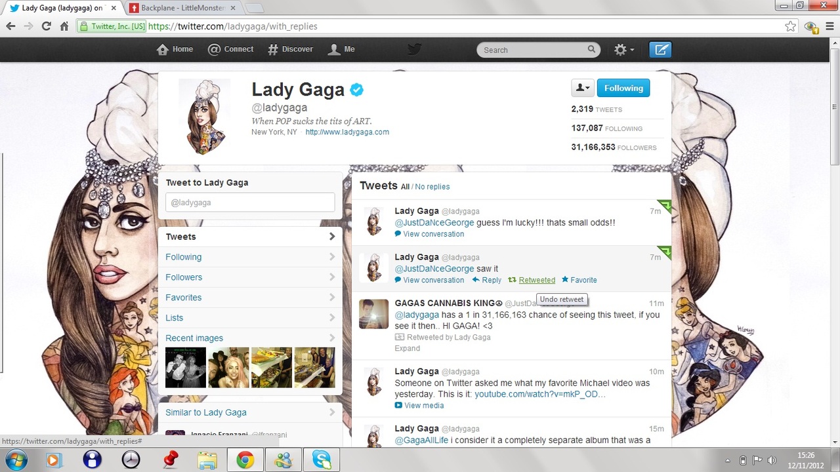The width and height of the screenshot is (840, 472).
Task: Open Followers in the sidebar
Action: pos(250,277)
